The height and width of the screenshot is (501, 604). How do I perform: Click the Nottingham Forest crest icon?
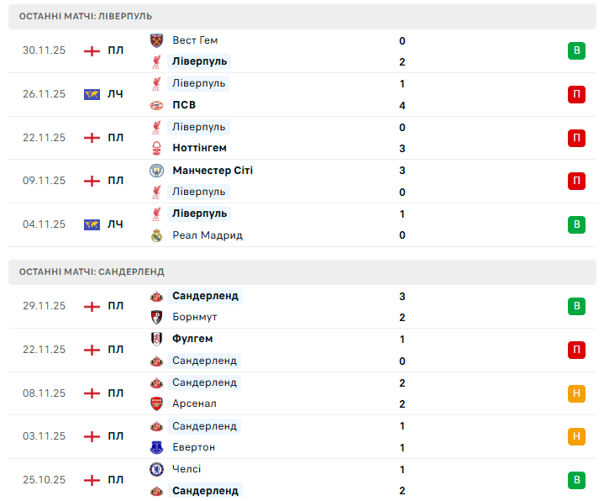click(156, 148)
